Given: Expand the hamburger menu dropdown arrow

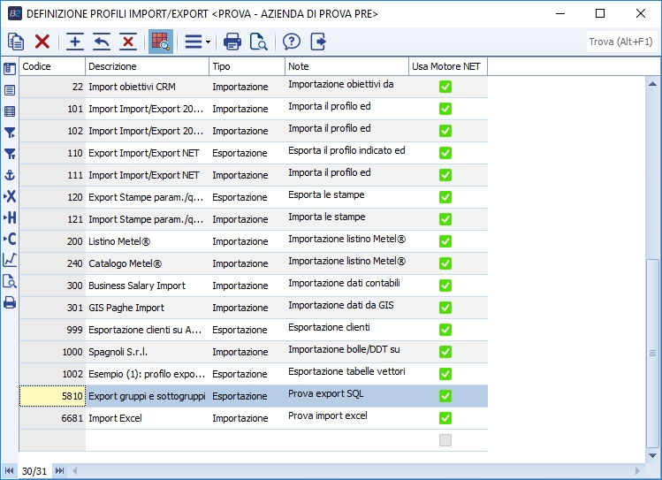Looking at the screenshot, I should 208,42.
